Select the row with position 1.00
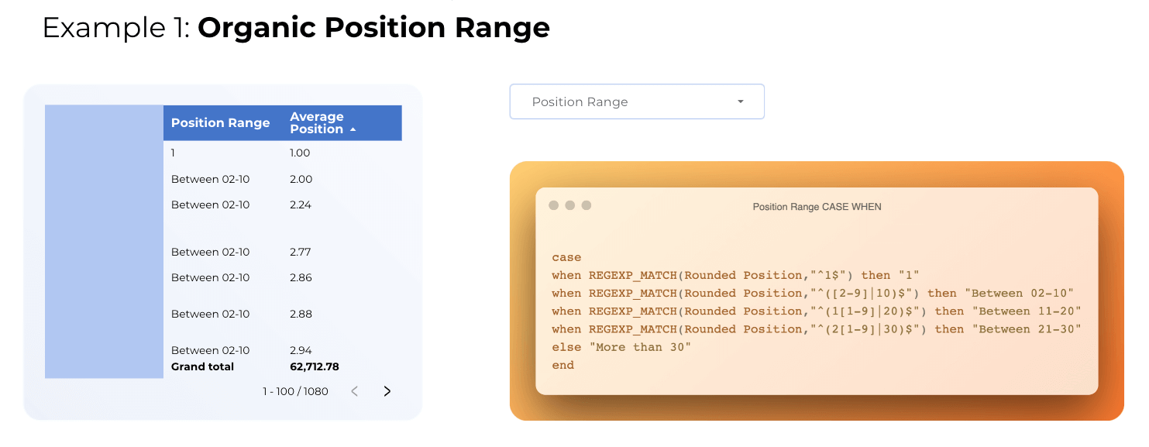 [x=283, y=153]
